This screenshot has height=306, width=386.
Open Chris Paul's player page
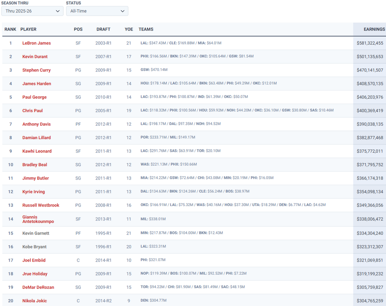point(32,111)
